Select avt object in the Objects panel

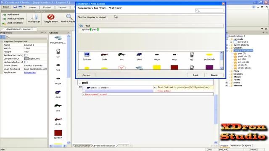click(58, 107)
